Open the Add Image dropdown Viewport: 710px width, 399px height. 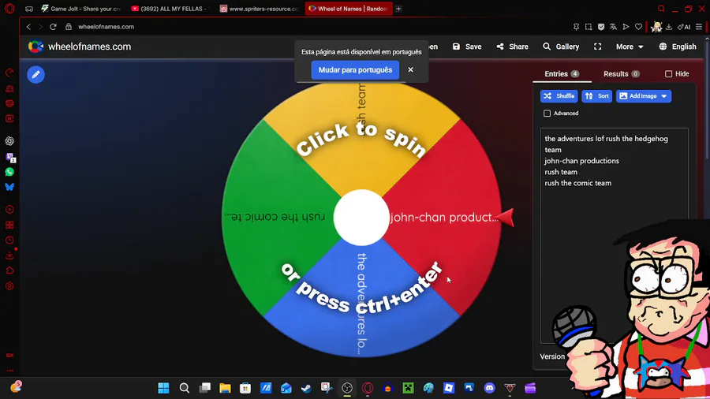644,96
